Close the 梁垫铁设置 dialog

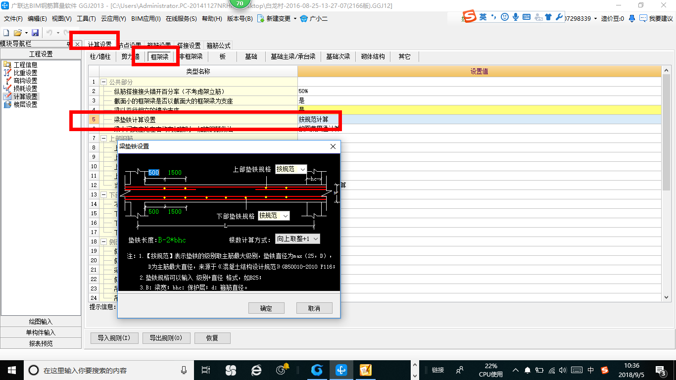click(333, 146)
